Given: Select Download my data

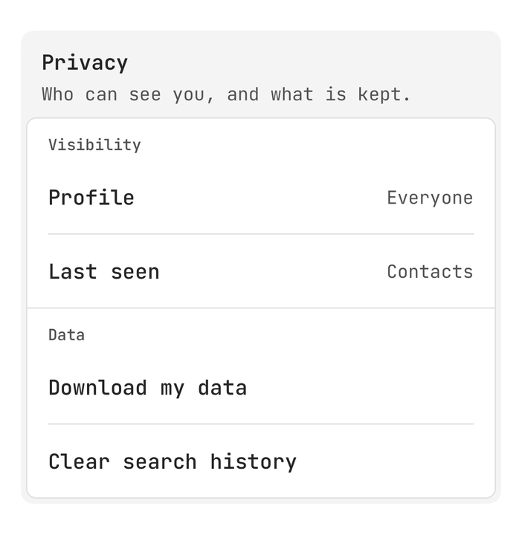Looking at the screenshot, I should click(261, 388).
